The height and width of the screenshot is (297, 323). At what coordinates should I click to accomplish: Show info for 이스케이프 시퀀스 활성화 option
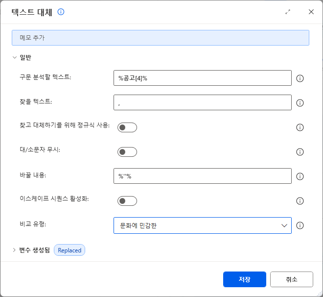tap(300, 201)
